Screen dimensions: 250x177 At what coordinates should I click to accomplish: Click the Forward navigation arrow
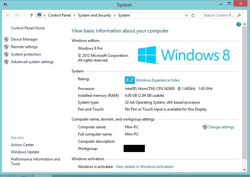(17, 15)
